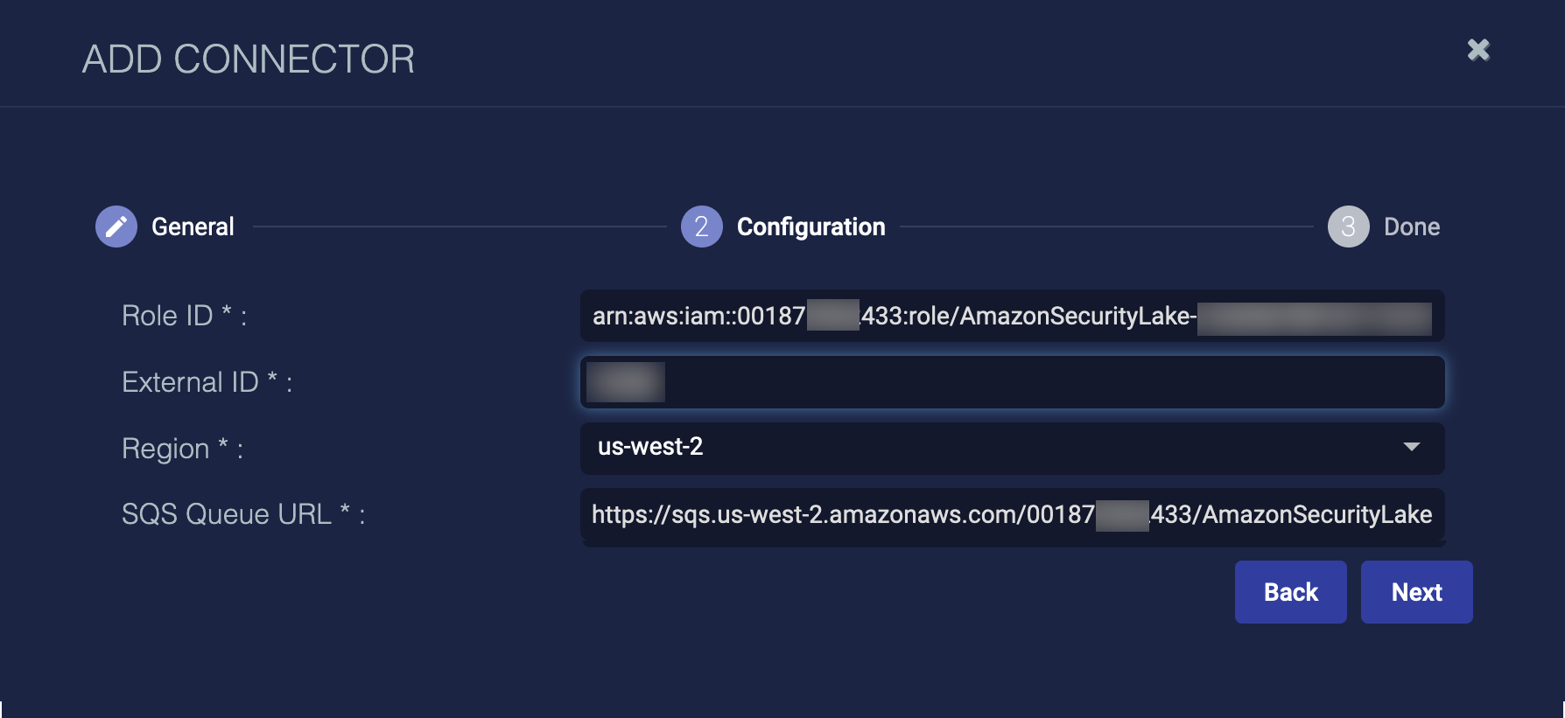Go to the General step label

click(x=193, y=227)
